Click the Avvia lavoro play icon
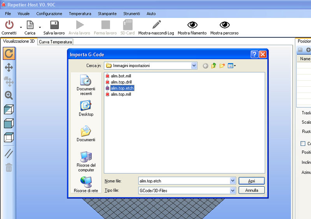The width and height of the screenshot is (311, 219). (80, 25)
